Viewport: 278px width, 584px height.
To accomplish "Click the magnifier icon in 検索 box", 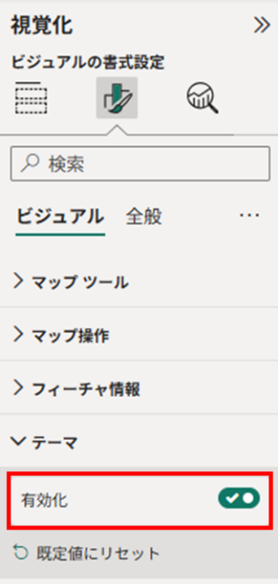I will [30, 164].
